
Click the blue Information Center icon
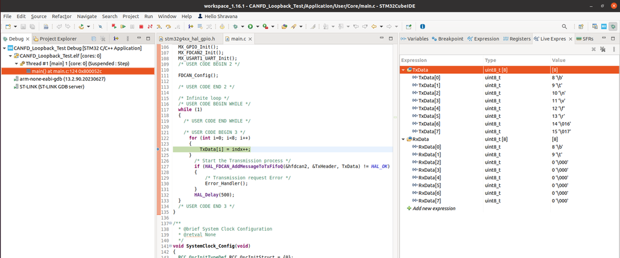click(422, 27)
